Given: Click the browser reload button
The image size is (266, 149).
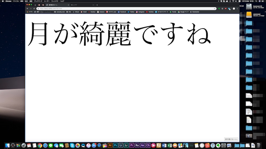Looking at the screenshot, I should [x=34, y=8].
